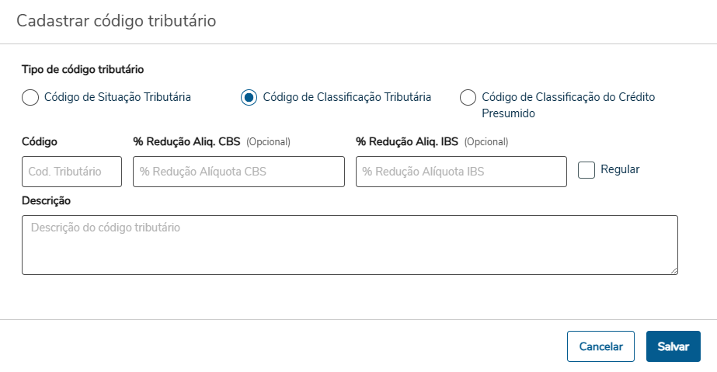This screenshot has width=717, height=372.
Task: Click the "Cadastrar código tributário" dialog title
Action: 117,21
